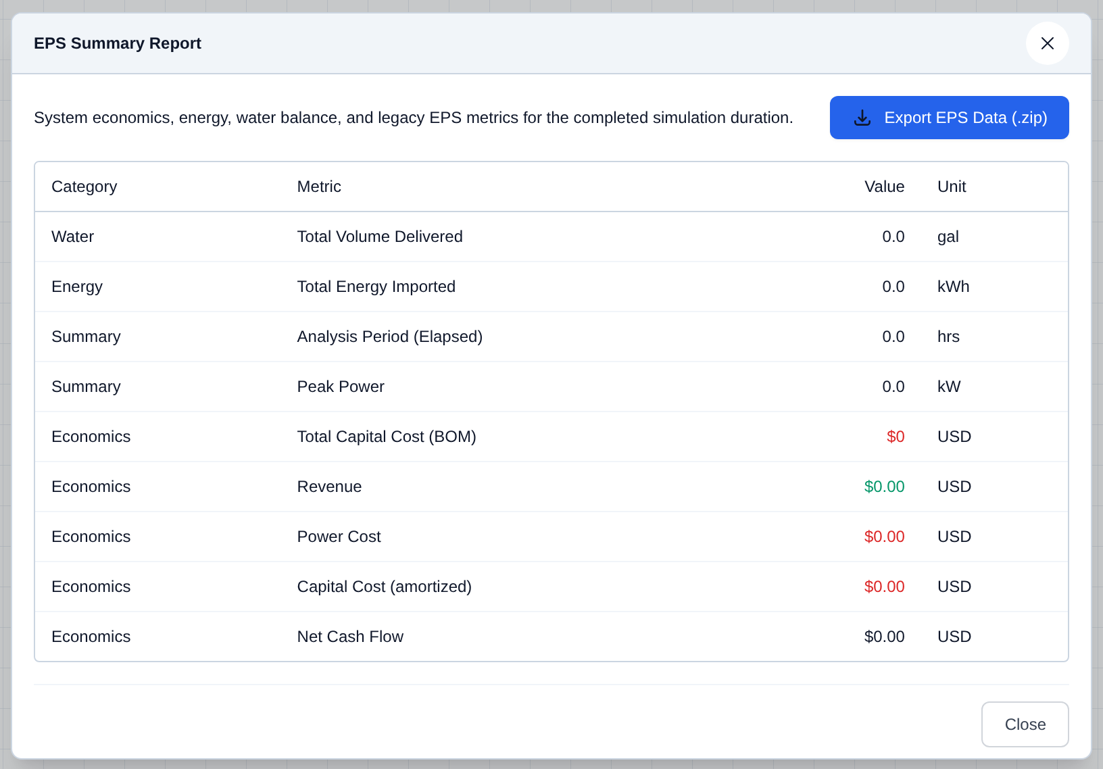Select the Total Capital Cost (BOM) metric

pyautogui.click(x=387, y=437)
